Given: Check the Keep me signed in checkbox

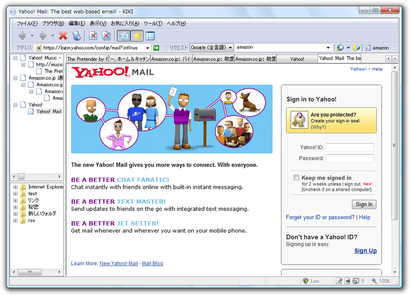Looking at the screenshot, I should click(296, 178).
